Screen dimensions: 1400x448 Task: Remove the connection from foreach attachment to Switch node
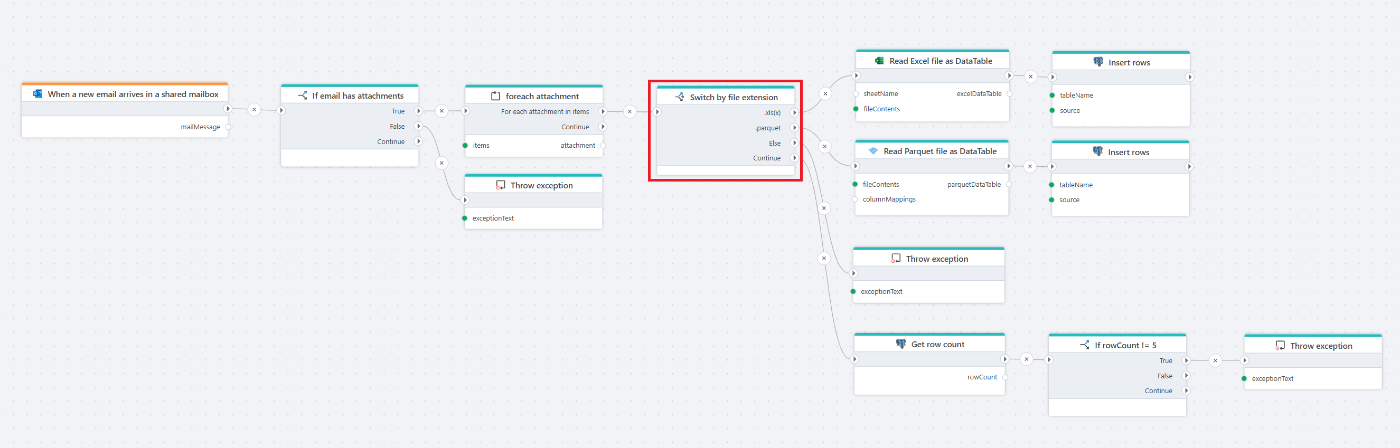(629, 112)
